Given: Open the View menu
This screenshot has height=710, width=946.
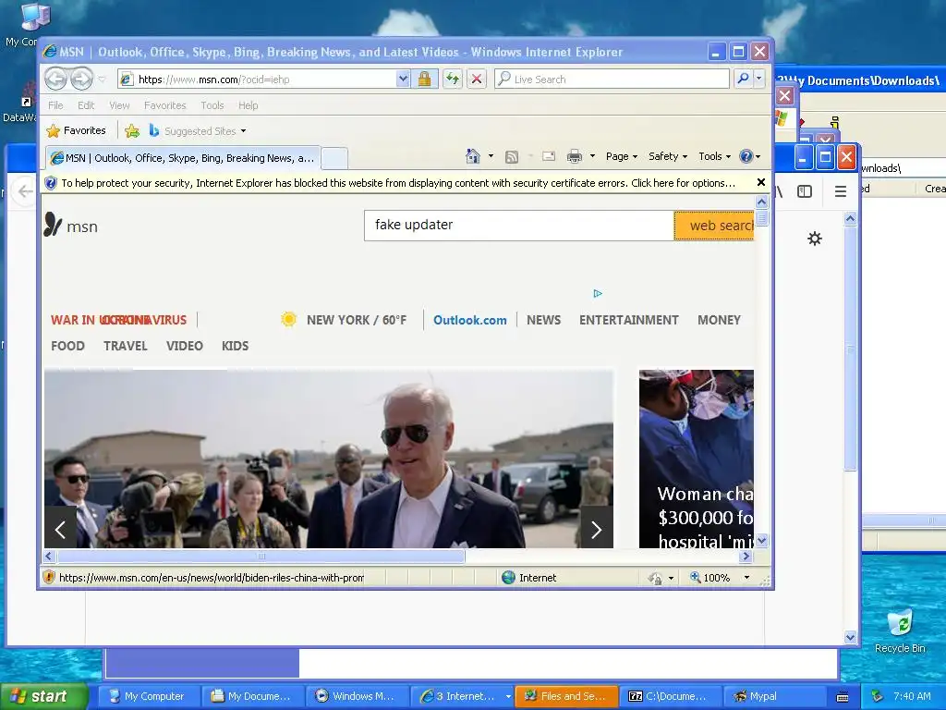Looking at the screenshot, I should point(119,105).
